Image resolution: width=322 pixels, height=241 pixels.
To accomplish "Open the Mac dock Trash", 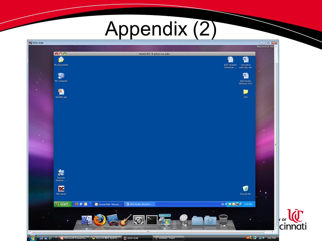I will click(223, 220).
